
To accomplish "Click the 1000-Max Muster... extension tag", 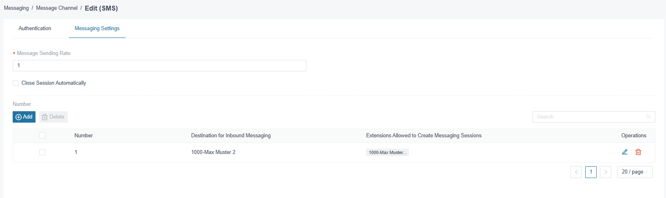I will [387, 152].
